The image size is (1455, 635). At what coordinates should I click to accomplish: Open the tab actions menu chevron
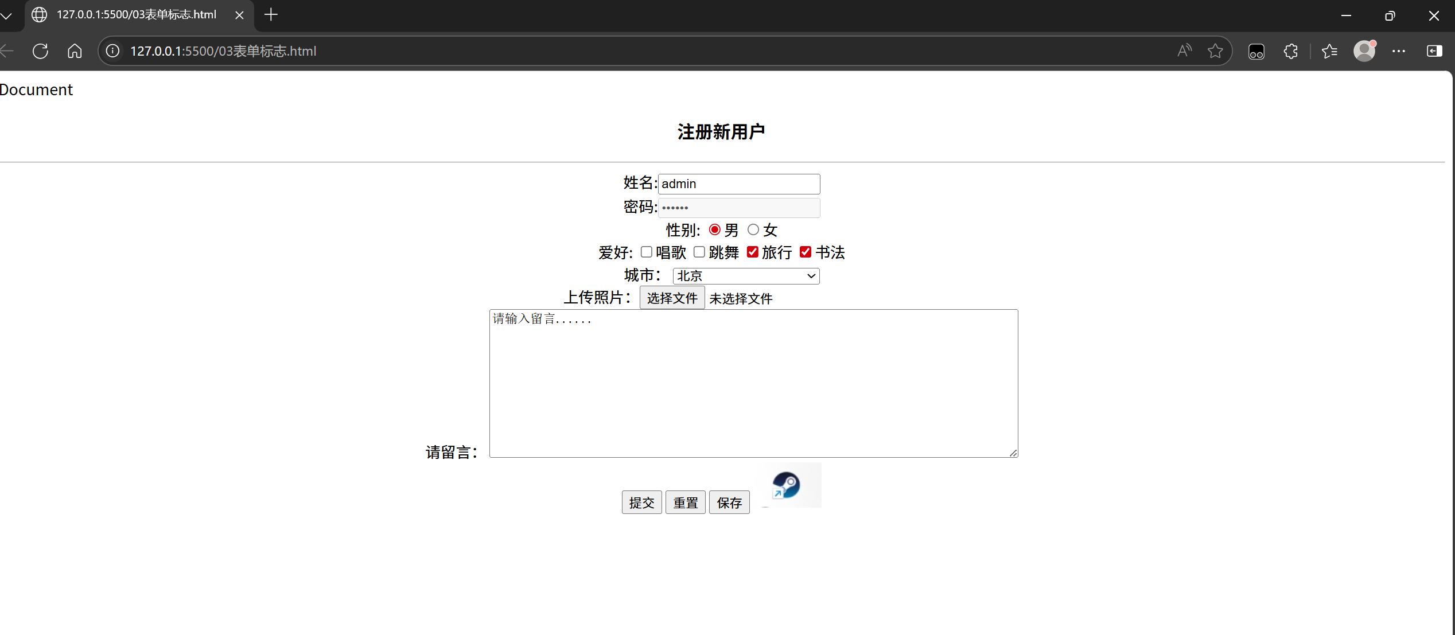point(6,15)
